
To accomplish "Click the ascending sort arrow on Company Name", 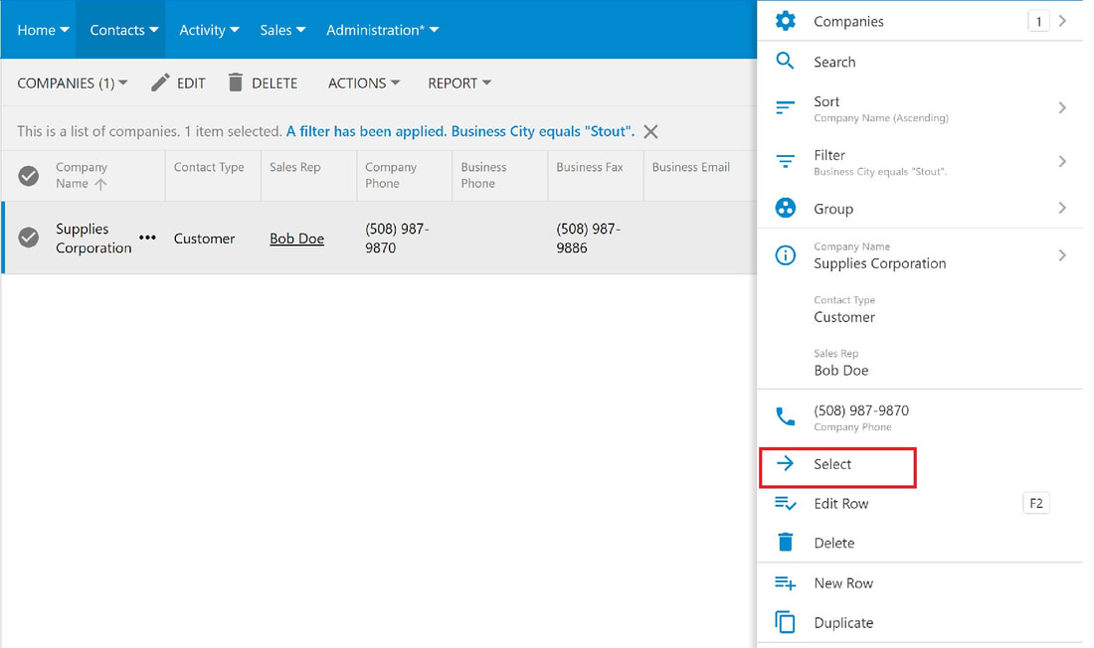I will 100,184.
